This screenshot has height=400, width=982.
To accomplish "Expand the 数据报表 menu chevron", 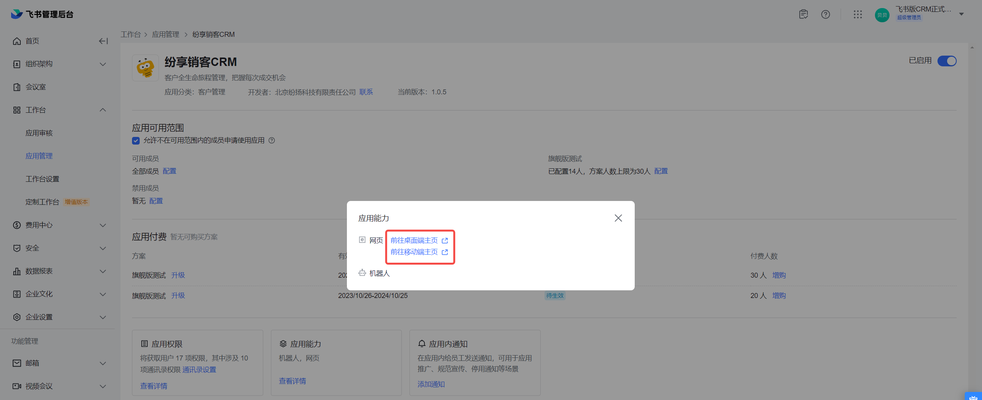I will click(x=103, y=271).
